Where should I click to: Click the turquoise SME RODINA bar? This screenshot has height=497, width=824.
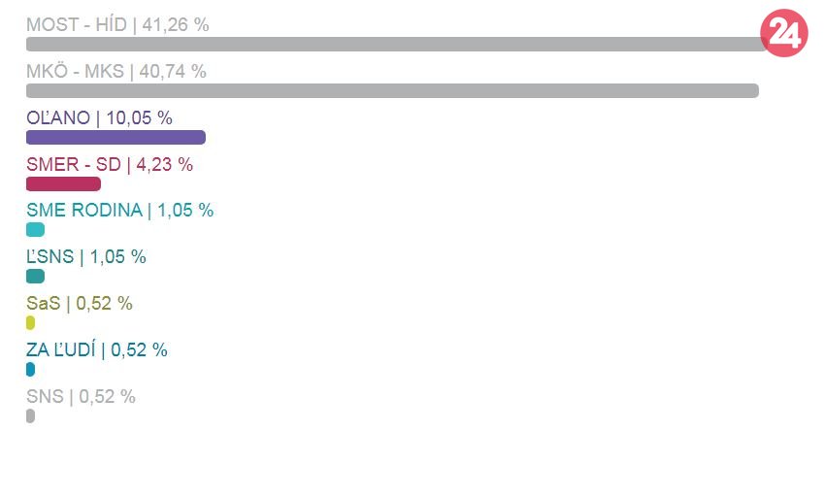click(35, 230)
